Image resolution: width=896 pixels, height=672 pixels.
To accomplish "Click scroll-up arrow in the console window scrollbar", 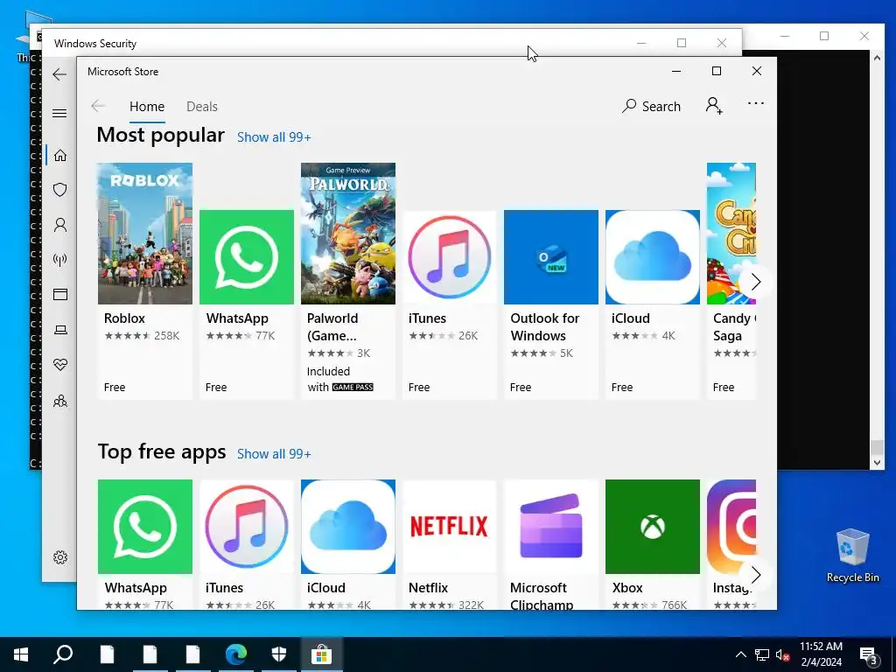I will [877, 57].
